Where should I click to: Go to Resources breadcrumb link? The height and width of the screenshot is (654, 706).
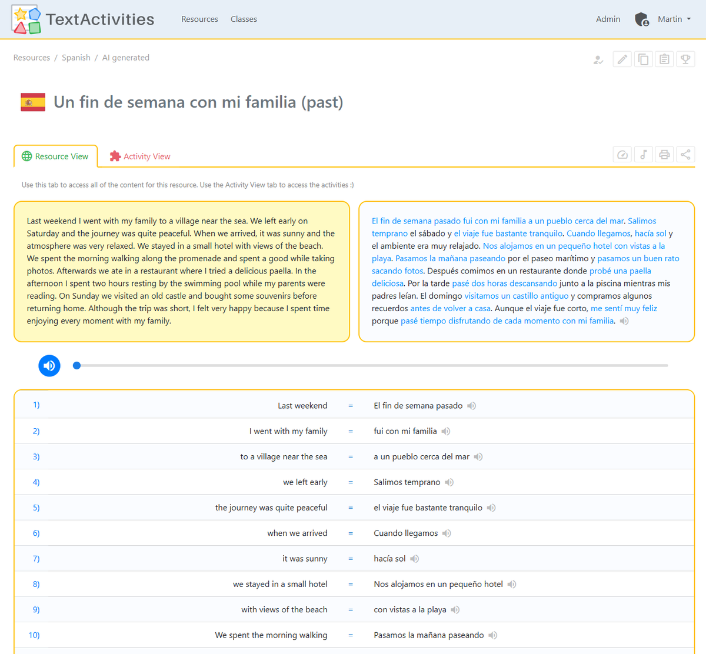[x=32, y=58]
